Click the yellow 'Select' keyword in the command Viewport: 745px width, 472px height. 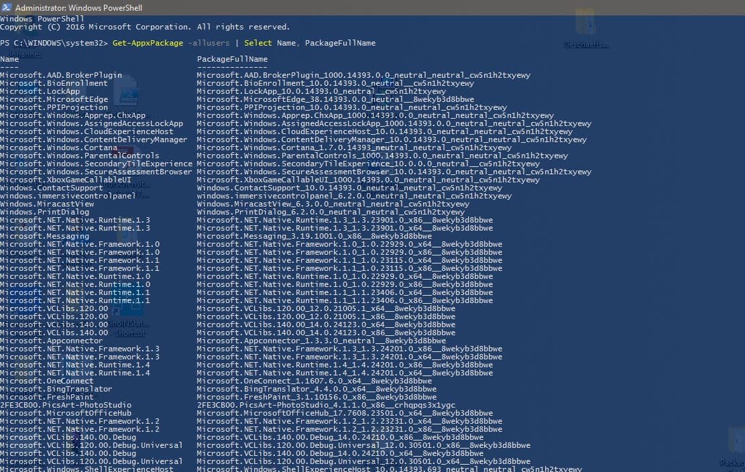[258, 43]
